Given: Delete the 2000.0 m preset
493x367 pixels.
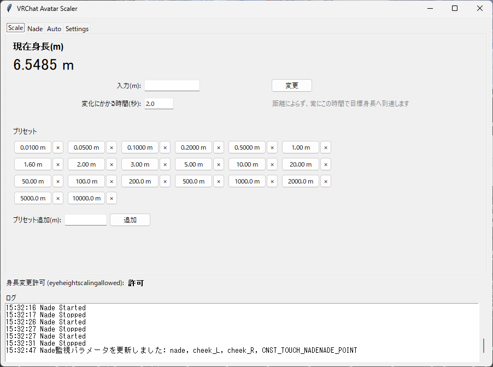Looking at the screenshot, I should [x=326, y=181].
